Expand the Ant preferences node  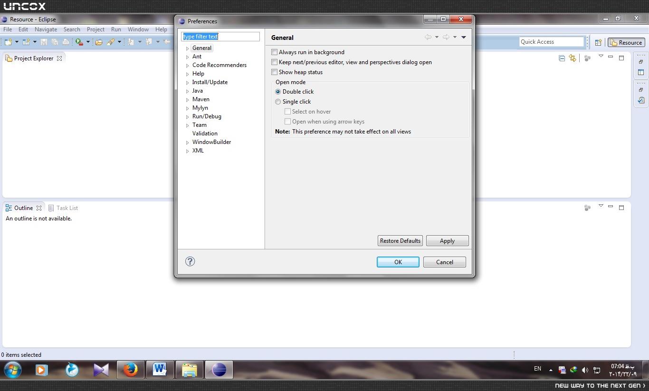[187, 57]
